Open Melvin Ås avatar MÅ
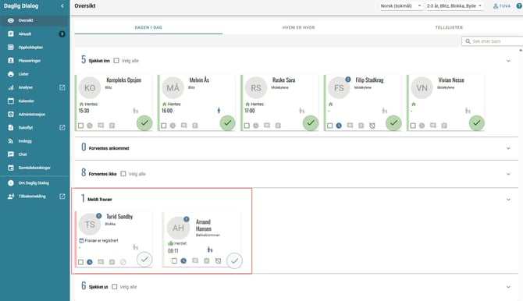Image resolution: width=523 pixels, height=301 pixels. tap(173, 87)
